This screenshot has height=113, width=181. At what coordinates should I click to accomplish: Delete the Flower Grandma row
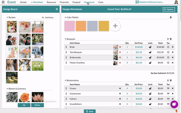(x=173, y=63)
